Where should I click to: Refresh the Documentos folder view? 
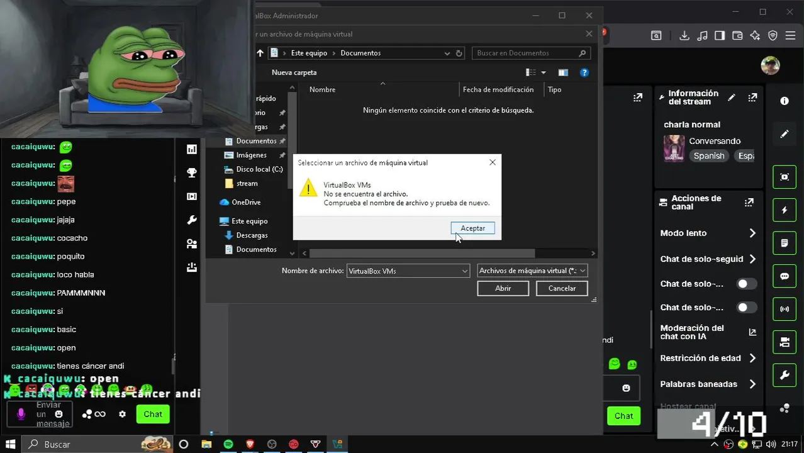click(459, 53)
